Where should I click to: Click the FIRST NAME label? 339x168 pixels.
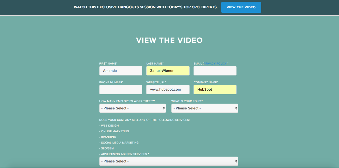[x=108, y=64]
